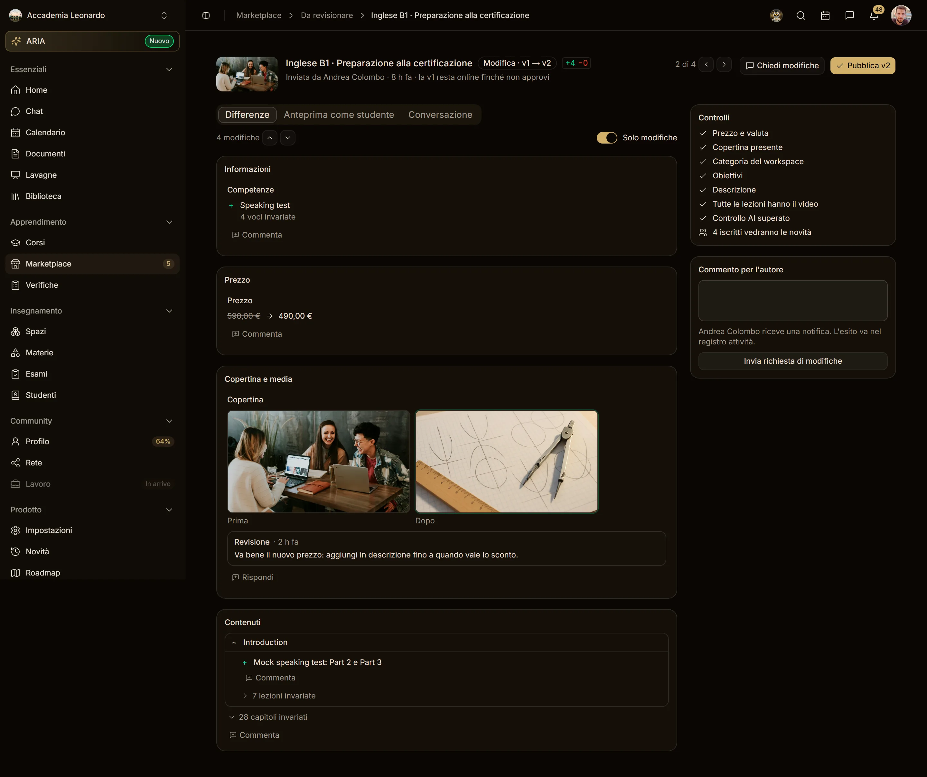
Task: Go to Home in sidebar
Action: pyautogui.click(x=92, y=90)
